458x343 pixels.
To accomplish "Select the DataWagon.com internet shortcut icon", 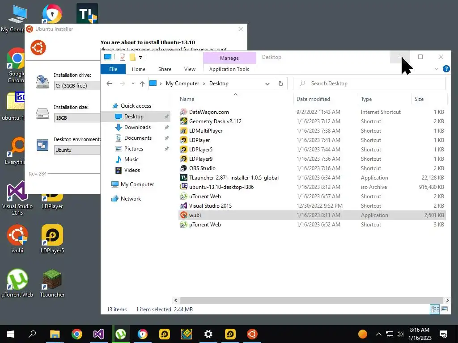I will 184,112.
